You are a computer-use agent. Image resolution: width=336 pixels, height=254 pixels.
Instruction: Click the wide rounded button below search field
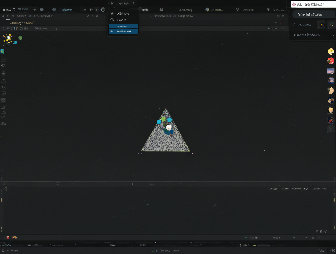pos(313,14)
